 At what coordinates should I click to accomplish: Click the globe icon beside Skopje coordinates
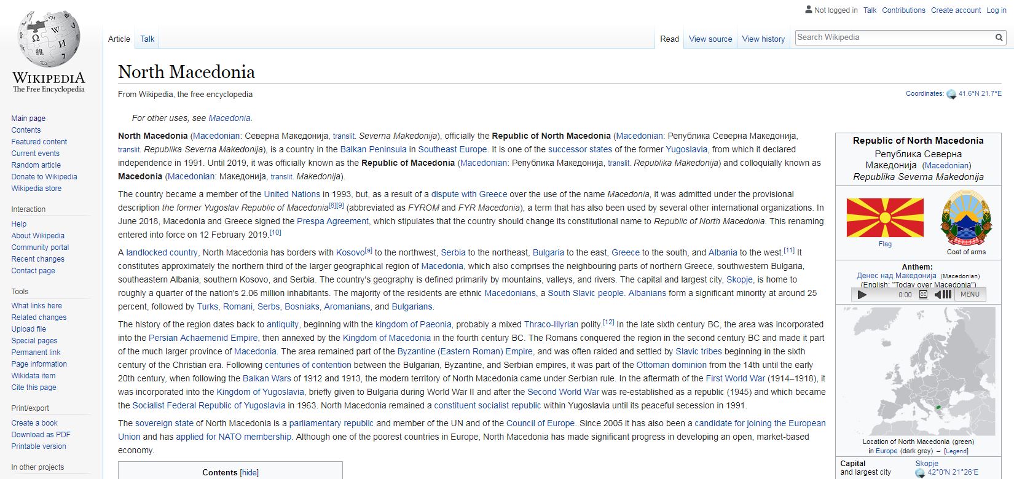point(920,473)
